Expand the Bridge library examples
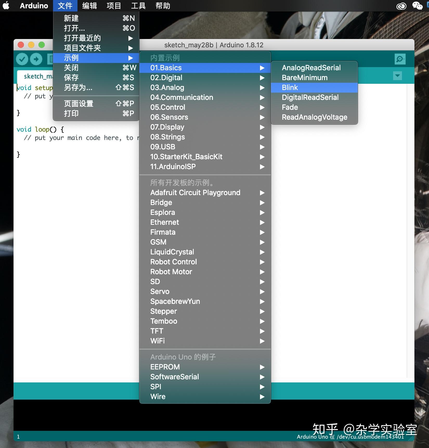Image resolution: width=429 pixels, height=448 pixels. pyautogui.click(x=205, y=202)
